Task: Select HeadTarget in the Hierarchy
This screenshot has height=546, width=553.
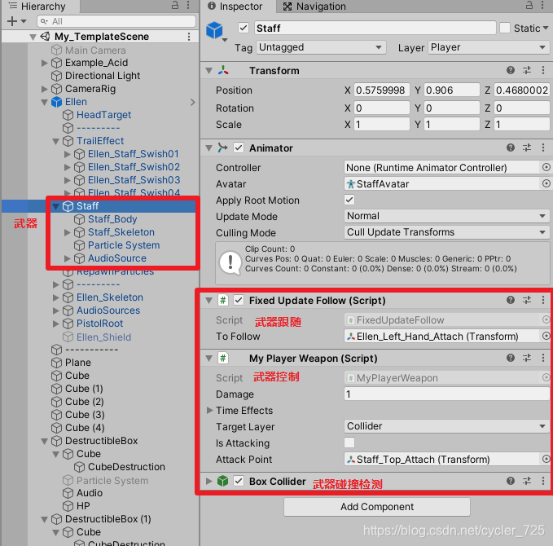Action: tap(103, 115)
